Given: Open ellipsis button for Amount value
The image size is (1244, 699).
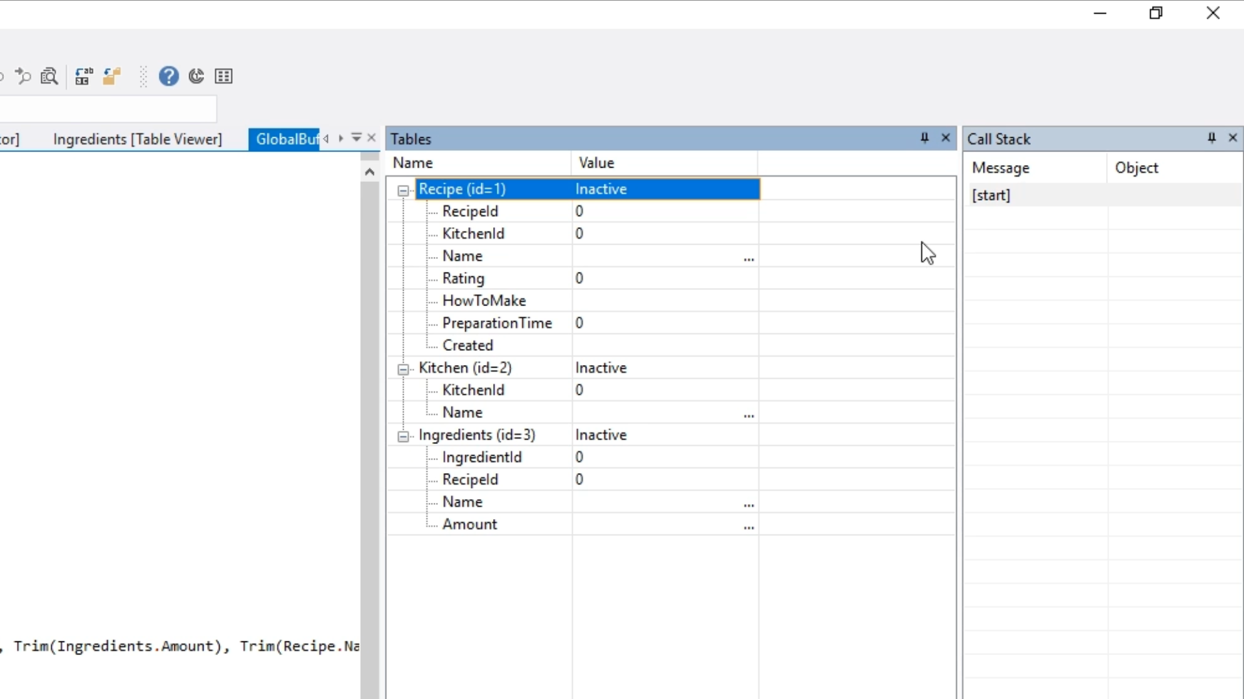Looking at the screenshot, I should point(749,527).
